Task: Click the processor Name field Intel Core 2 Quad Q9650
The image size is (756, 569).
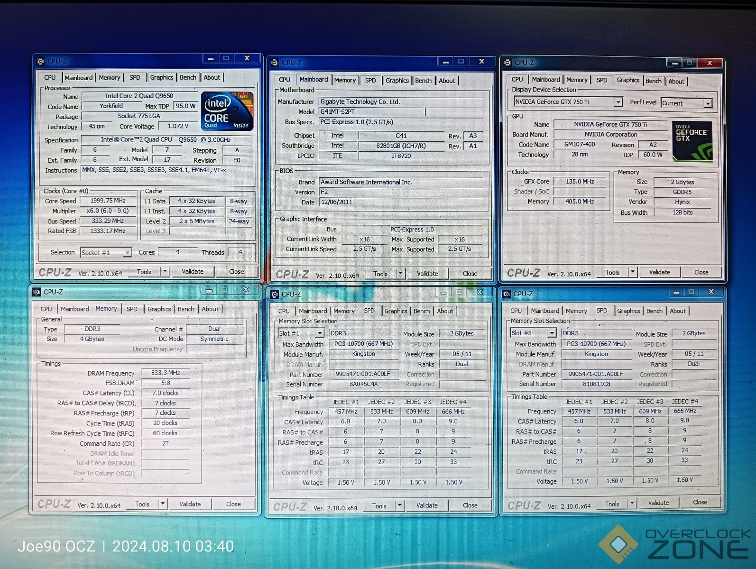Action: pos(139,96)
